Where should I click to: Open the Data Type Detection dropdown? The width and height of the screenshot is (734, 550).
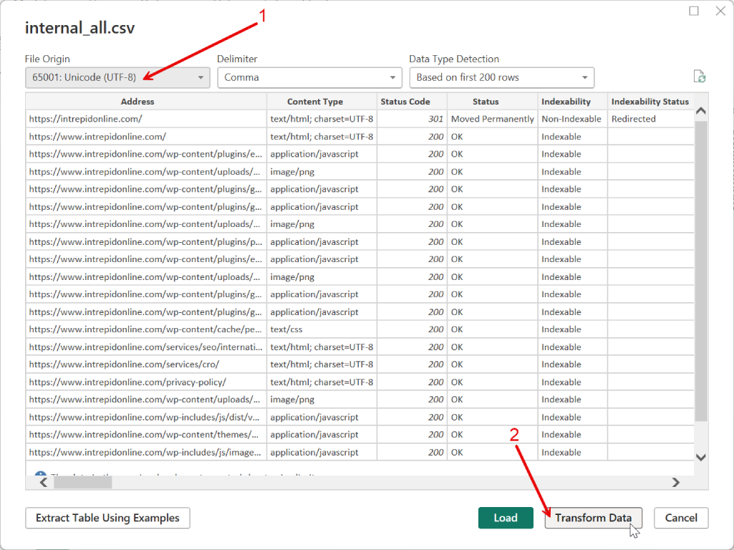point(502,78)
